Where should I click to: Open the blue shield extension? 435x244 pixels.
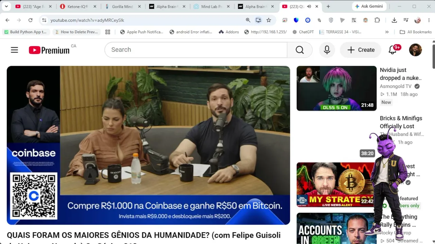point(296,20)
